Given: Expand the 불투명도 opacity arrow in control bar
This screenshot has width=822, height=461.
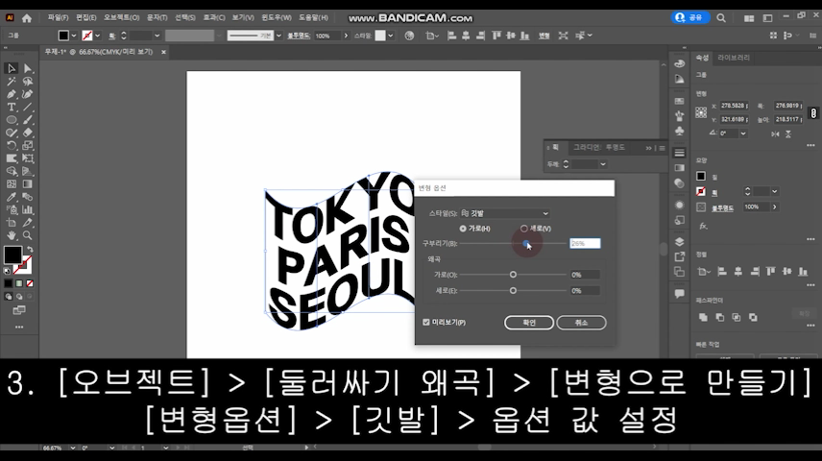Looking at the screenshot, I should tap(346, 36).
